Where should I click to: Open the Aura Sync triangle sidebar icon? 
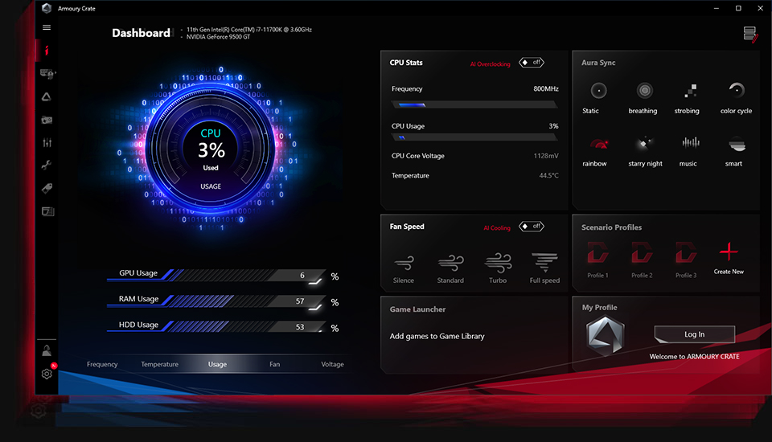click(x=47, y=97)
